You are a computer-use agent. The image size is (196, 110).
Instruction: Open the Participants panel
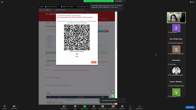pyautogui.click(x=64, y=107)
